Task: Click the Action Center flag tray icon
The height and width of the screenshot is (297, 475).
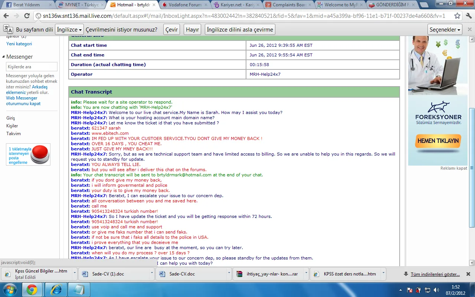Action: pos(410,290)
